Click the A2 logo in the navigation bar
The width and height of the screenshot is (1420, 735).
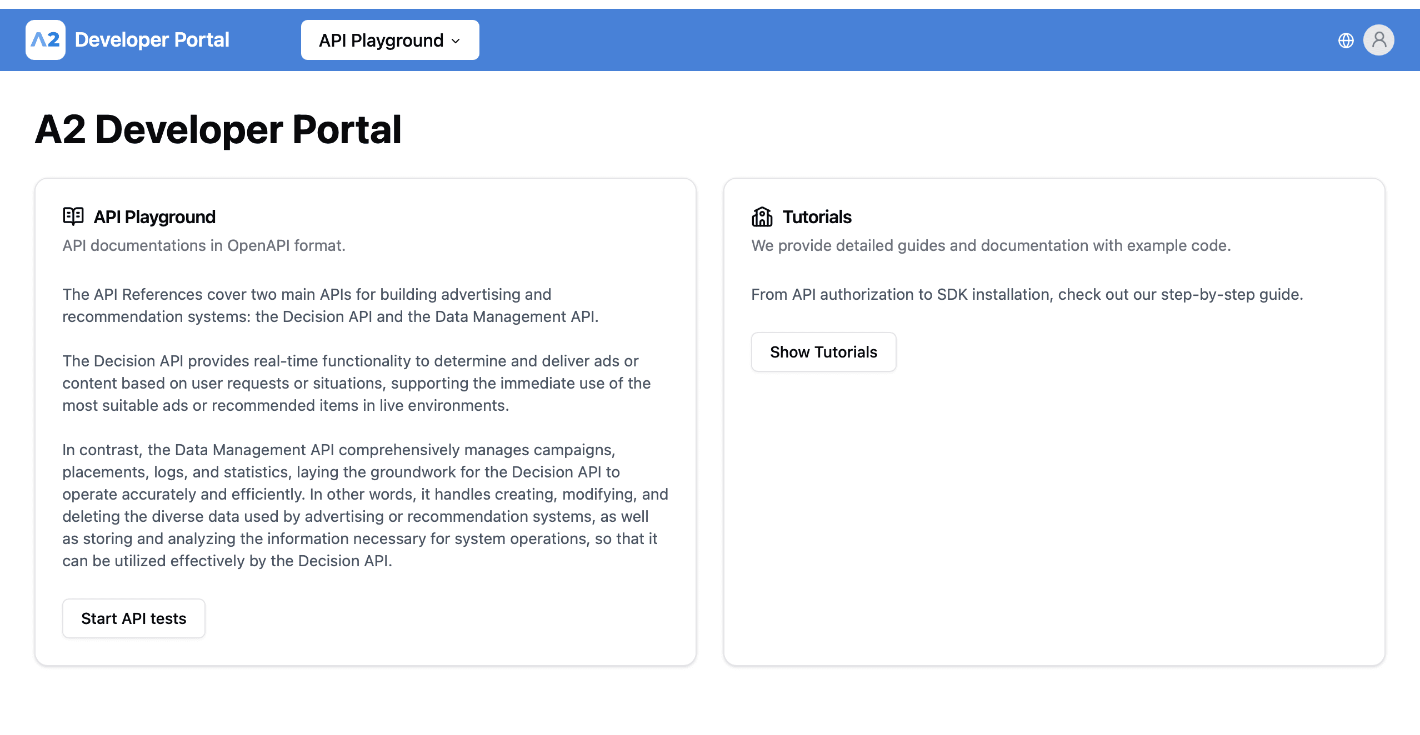45,39
